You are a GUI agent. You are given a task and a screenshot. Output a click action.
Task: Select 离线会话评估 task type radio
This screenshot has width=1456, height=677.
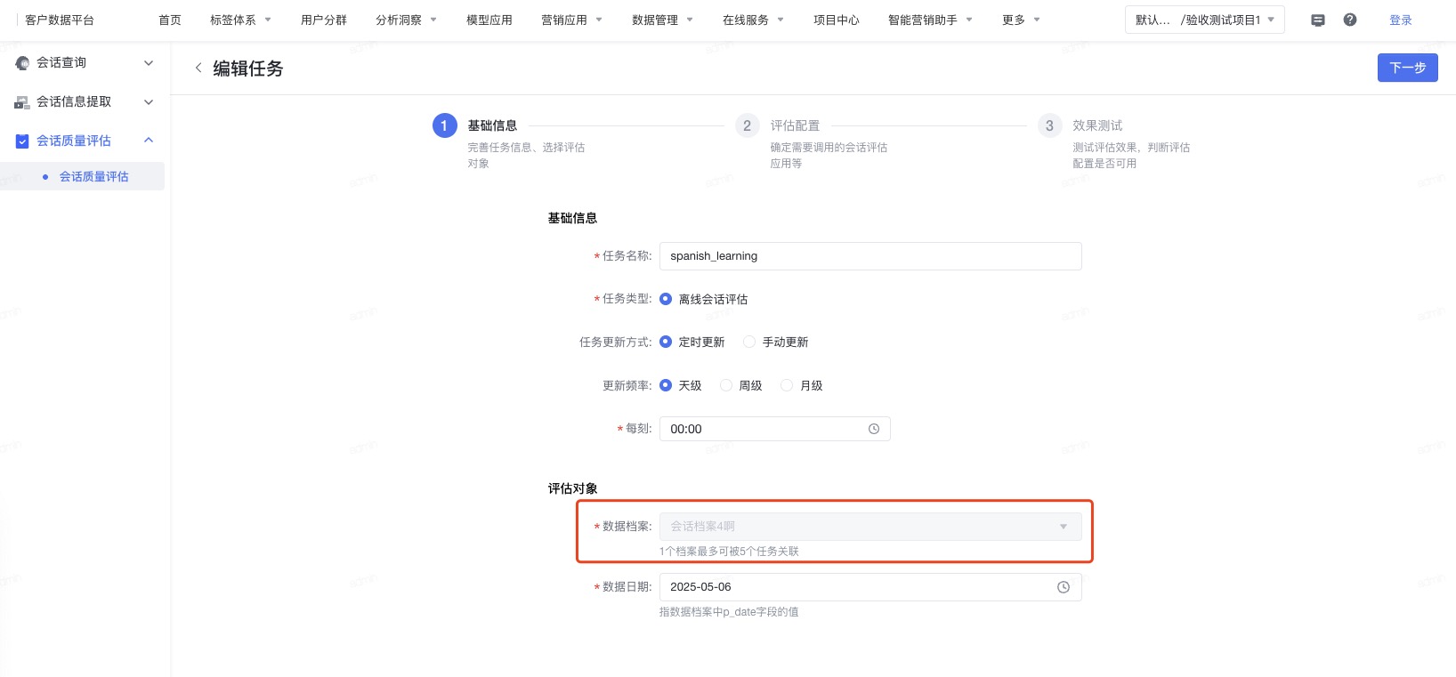[666, 299]
